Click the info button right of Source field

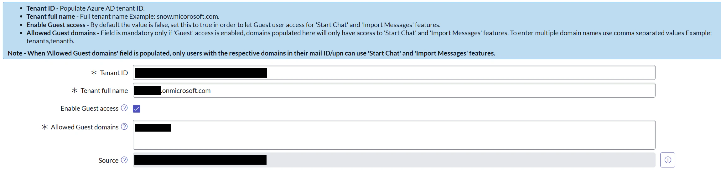[x=667, y=160]
